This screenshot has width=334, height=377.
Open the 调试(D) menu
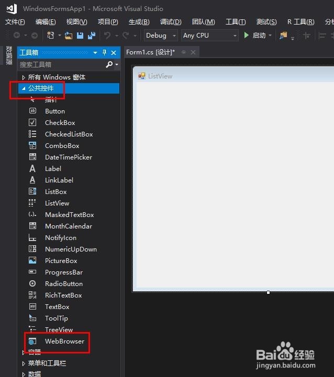point(171,22)
